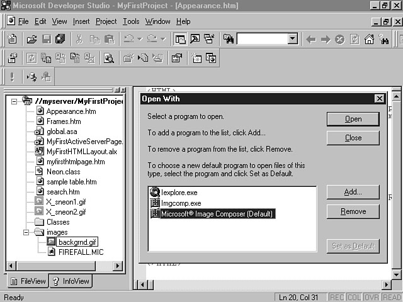403x302 pixels.
Task: Click the Paste clipboard icon
Action: [109, 39]
